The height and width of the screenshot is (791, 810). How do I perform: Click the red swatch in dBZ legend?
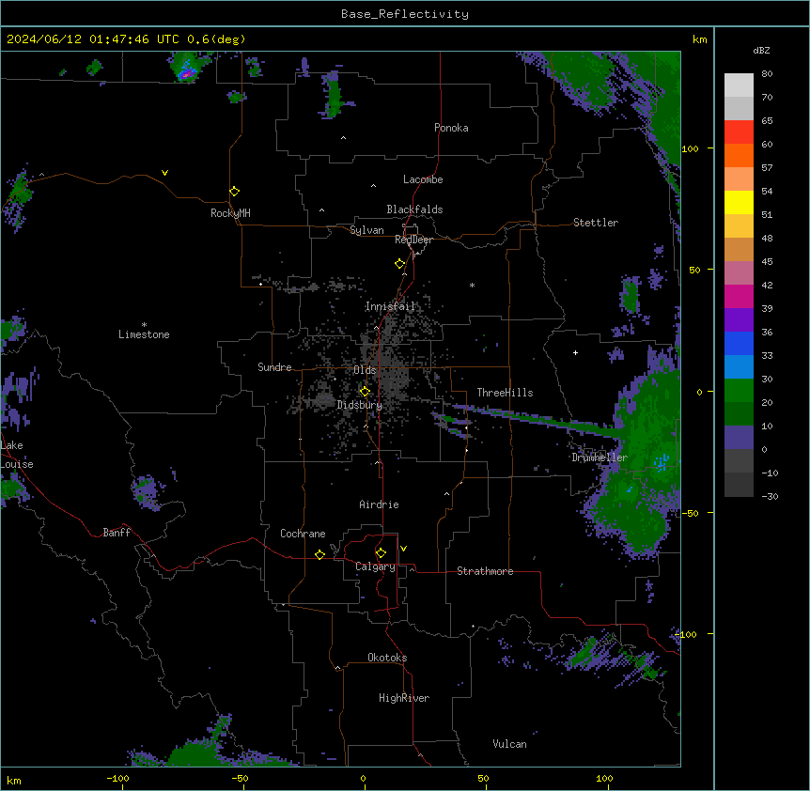739,132
